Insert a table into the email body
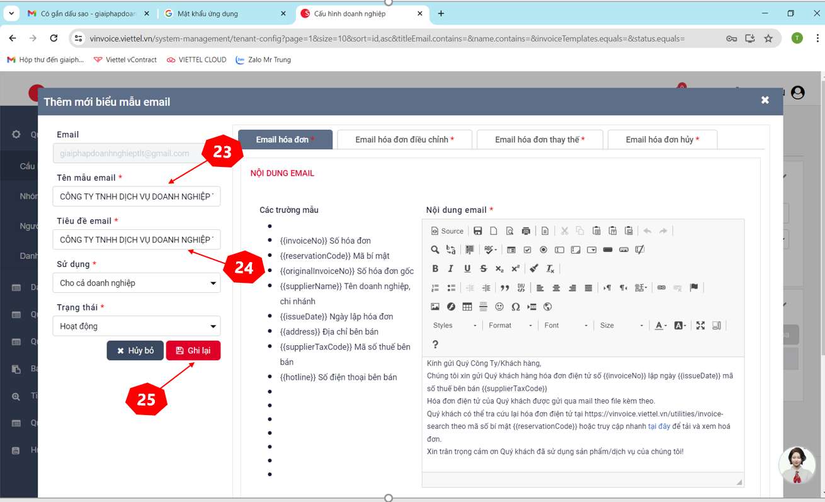The width and height of the screenshot is (825, 502). coord(467,307)
